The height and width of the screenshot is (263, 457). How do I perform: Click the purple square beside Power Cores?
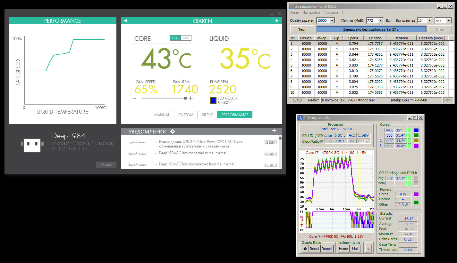tap(416, 194)
